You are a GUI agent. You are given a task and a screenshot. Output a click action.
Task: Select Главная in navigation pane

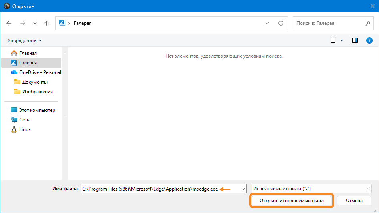tap(28, 53)
